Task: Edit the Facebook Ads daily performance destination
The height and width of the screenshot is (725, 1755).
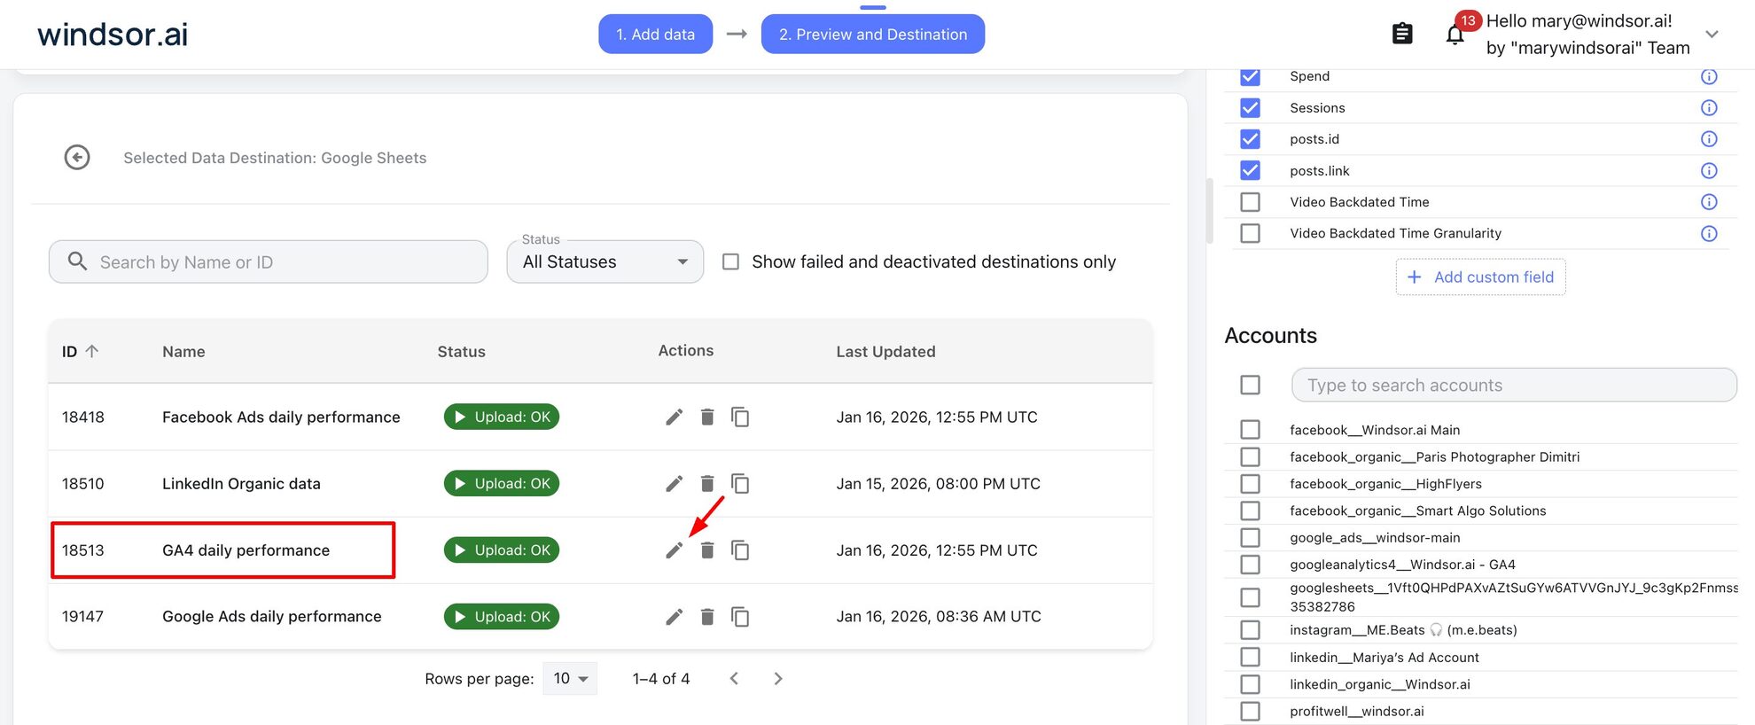Action: (675, 417)
